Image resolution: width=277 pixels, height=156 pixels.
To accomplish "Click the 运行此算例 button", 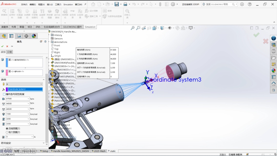I will pos(57,14).
